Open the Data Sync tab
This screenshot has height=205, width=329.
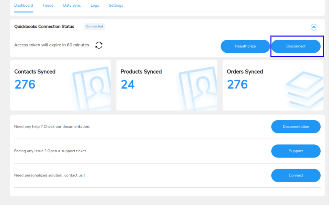pyautogui.click(x=72, y=5)
